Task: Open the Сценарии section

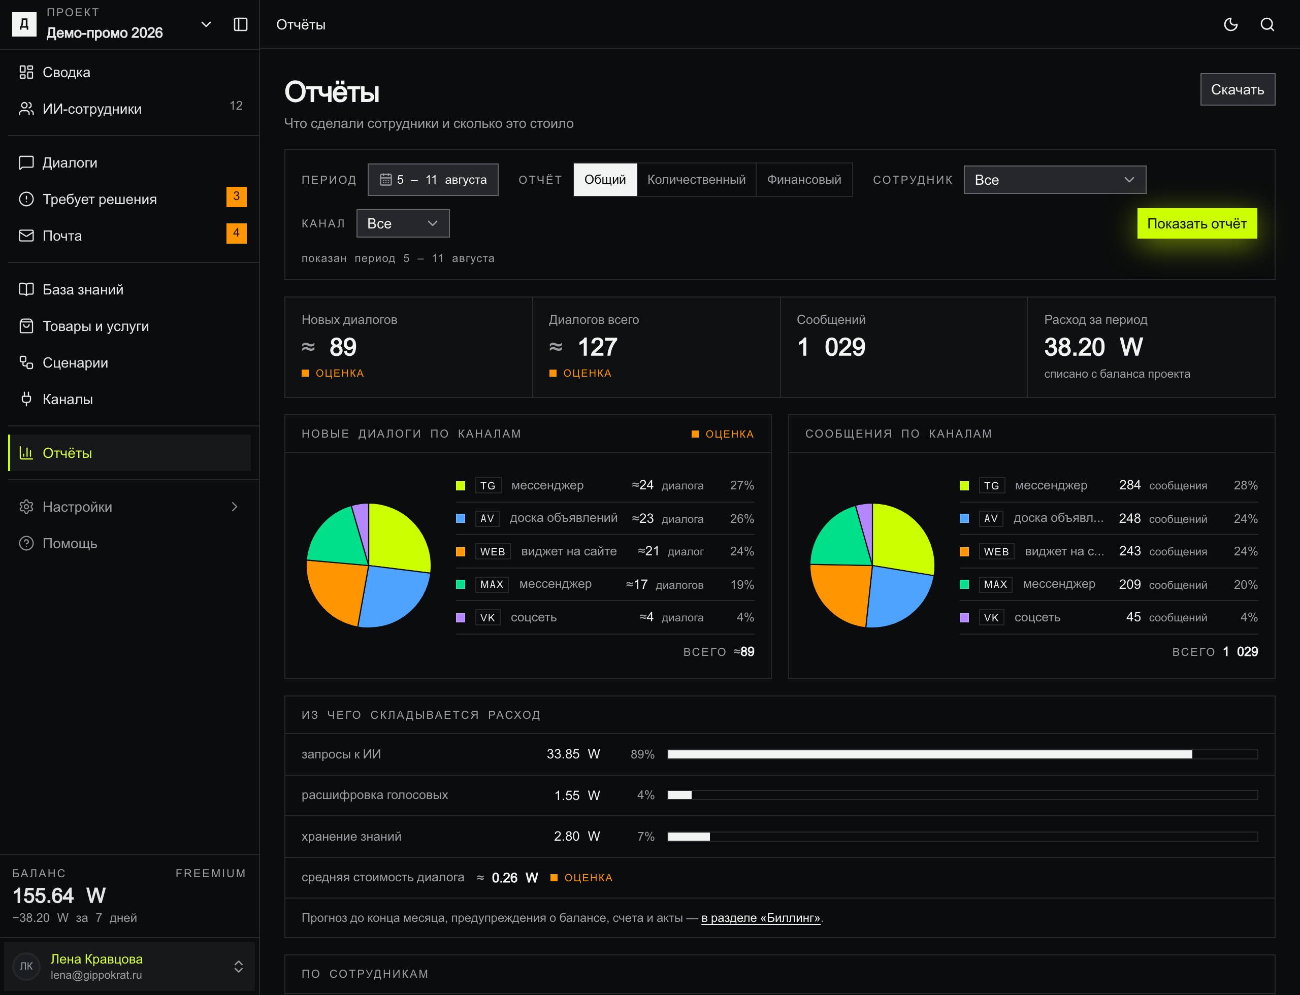Action: (x=130, y=362)
